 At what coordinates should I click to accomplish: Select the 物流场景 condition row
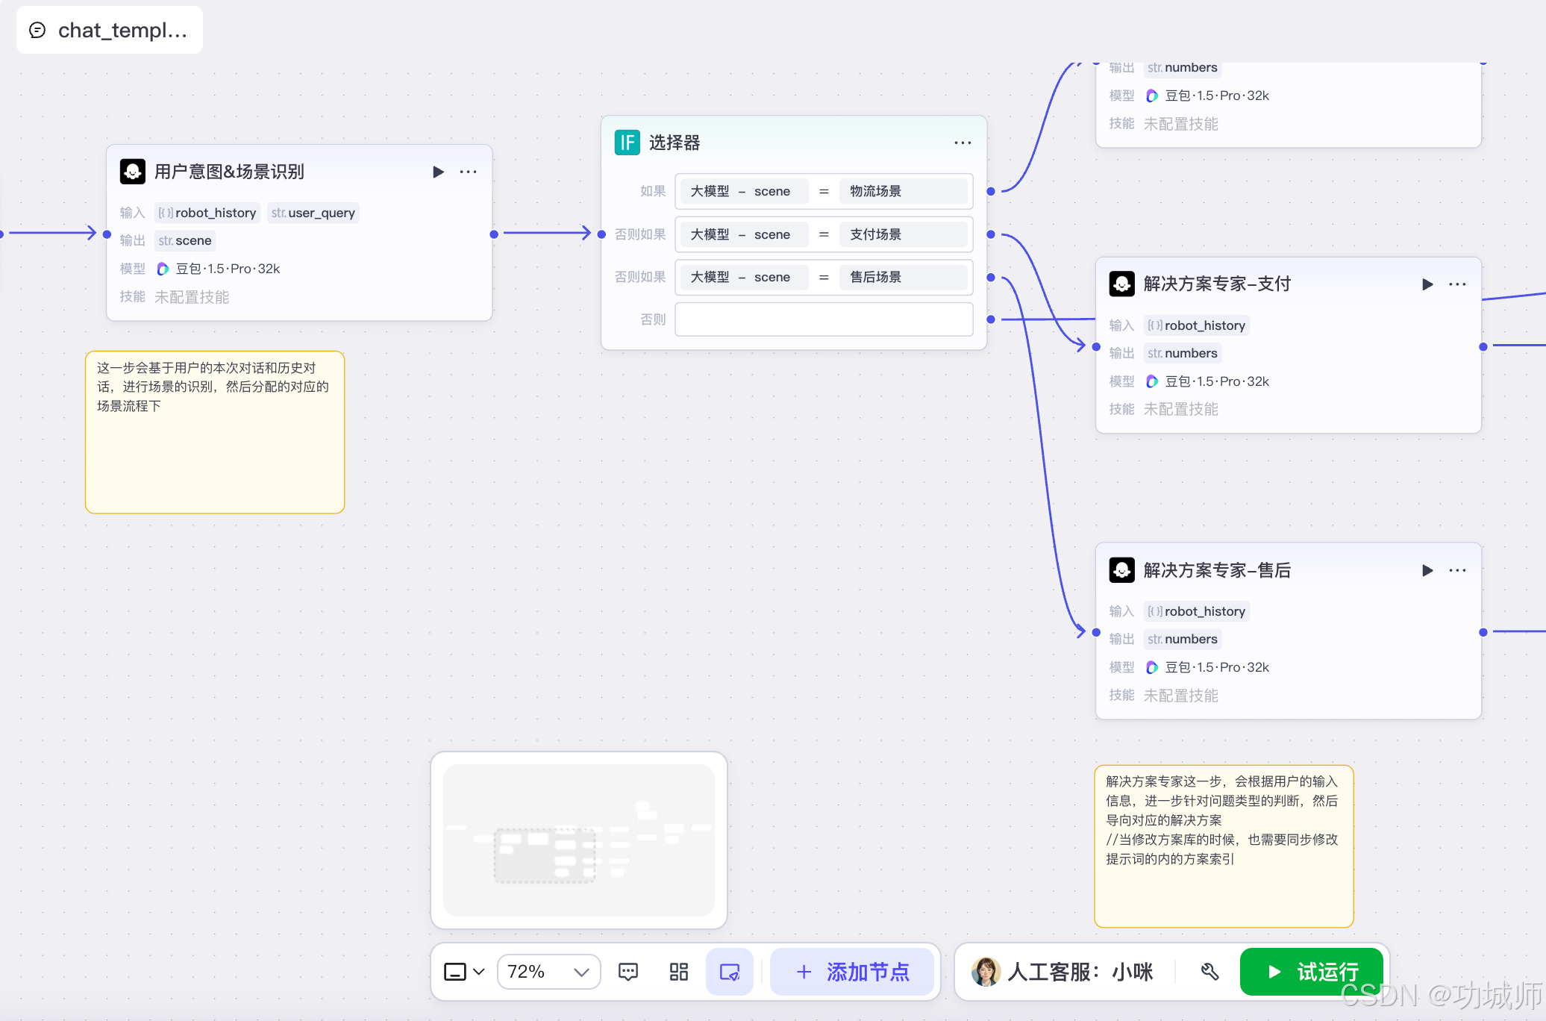point(824,191)
